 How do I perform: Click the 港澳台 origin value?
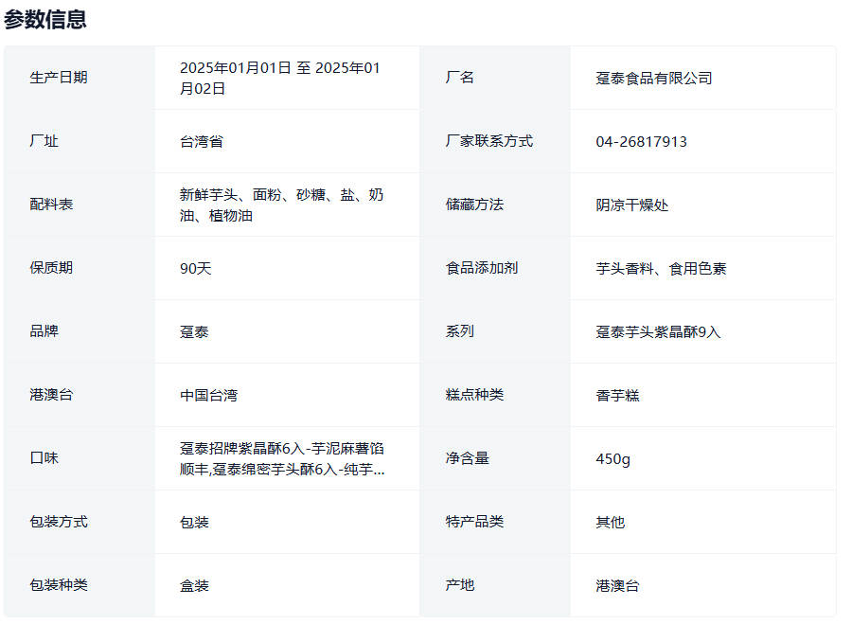tap(617, 586)
